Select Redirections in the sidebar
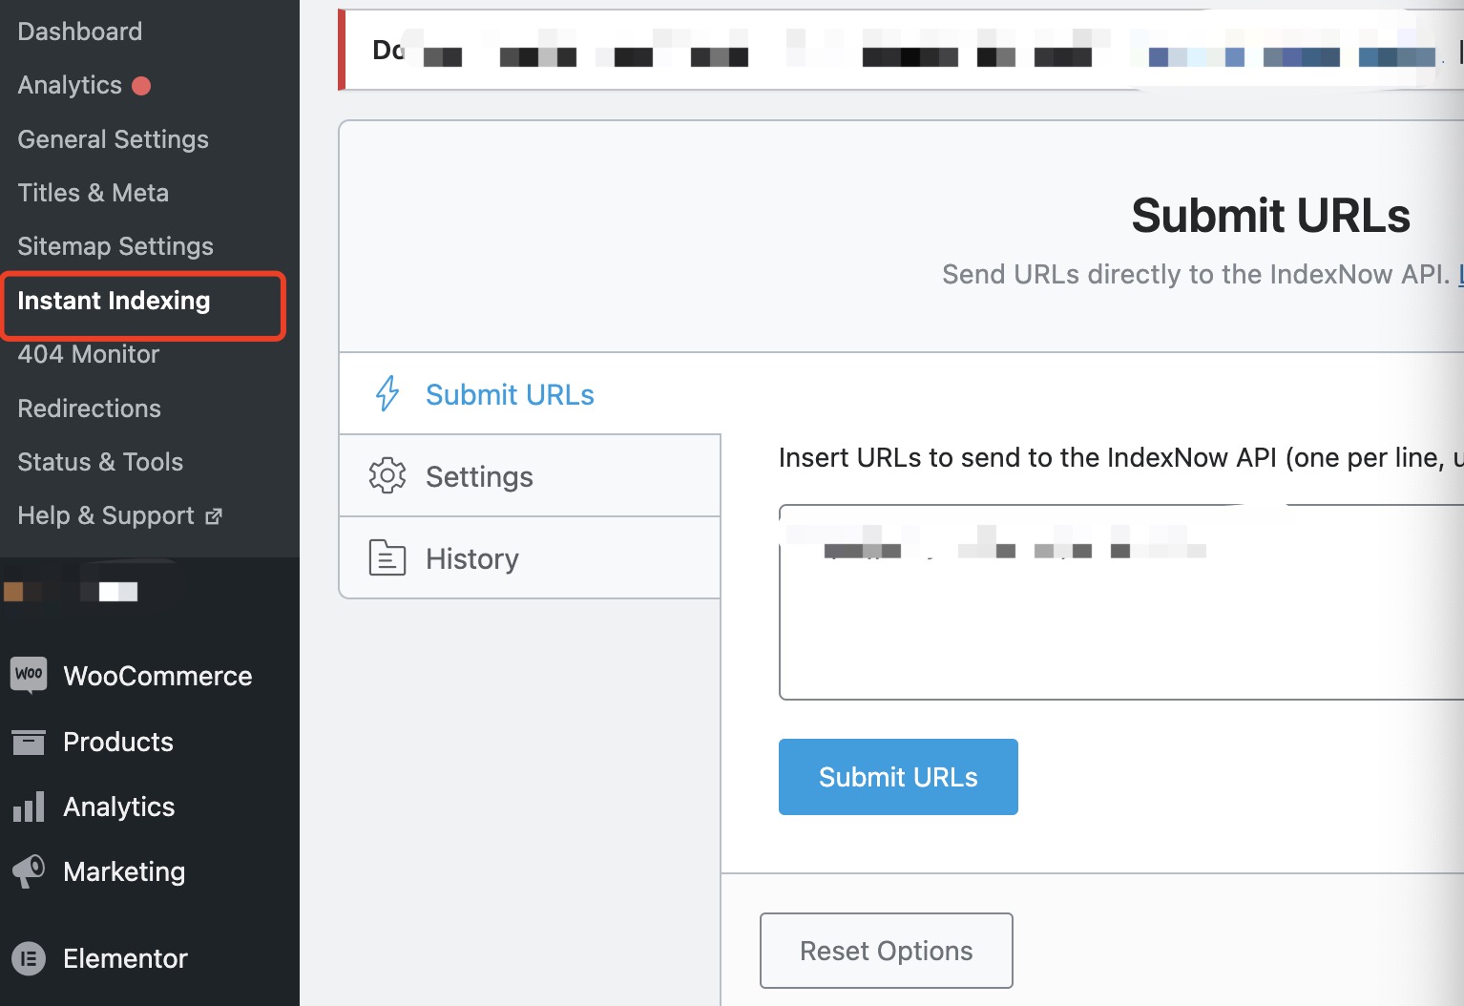Image resolution: width=1464 pixels, height=1006 pixels. tap(89, 408)
